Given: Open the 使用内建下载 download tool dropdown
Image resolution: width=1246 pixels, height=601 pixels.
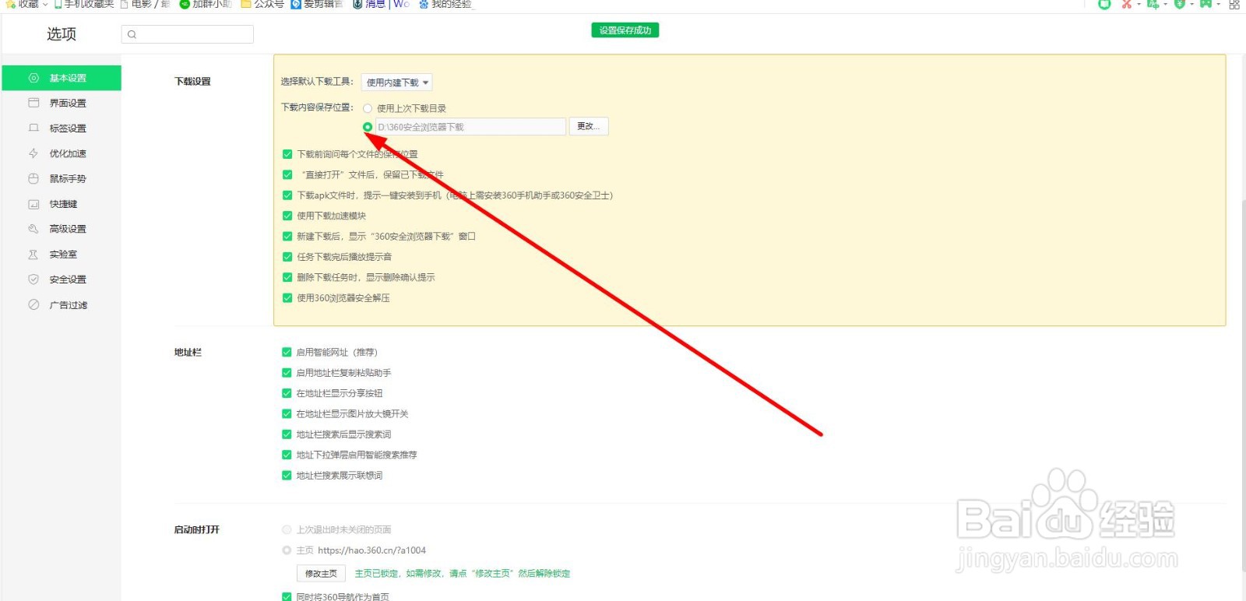Looking at the screenshot, I should tap(396, 83).
